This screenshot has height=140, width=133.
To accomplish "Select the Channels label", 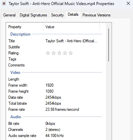I will pos(16,130).
